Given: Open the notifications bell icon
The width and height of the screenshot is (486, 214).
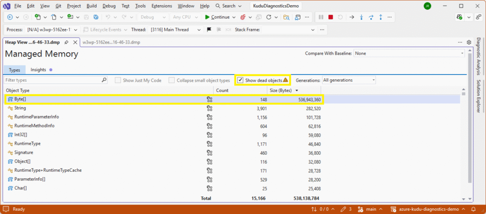Looking at the screenshot, I should point(473,209).
